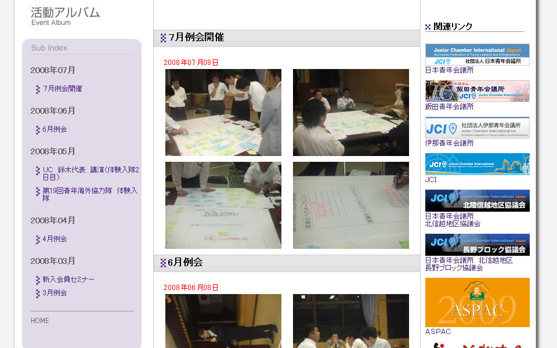Select the date text 2008年07月08日

[x=191, y=63]
